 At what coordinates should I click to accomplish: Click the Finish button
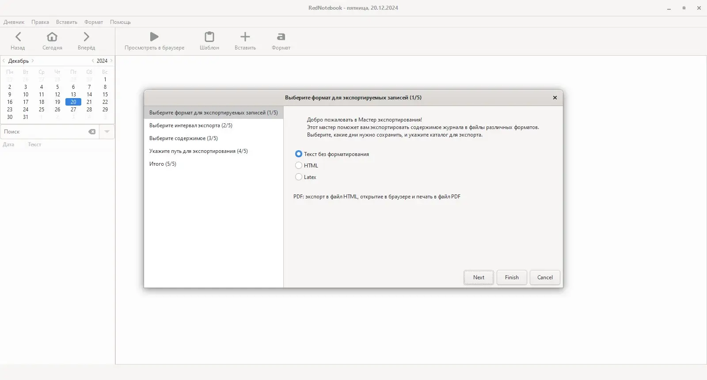[x=512, y=277]
